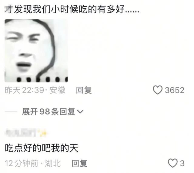Select the comment text 吃点好的吧我的天

click(x=42, y=148)
